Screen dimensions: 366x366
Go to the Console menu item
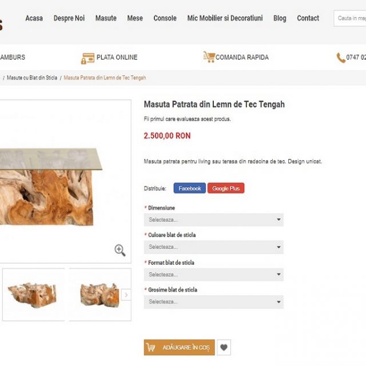(x=165, y=18)
